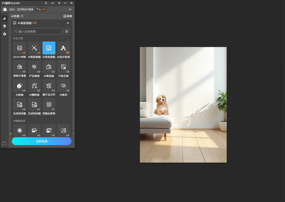Expand the UID account dropdown arrow
Image resolution: width=285 pixels, height=202 pixels.
(x=70, y=9)
